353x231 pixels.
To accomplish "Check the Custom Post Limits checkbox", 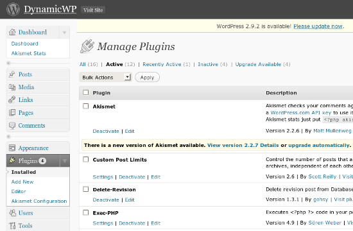I will (x=86, y=159).
